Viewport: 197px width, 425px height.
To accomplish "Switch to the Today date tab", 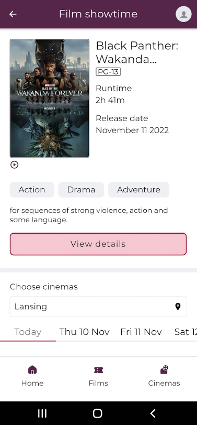I will pyautogui.click(x=28, y=332).
